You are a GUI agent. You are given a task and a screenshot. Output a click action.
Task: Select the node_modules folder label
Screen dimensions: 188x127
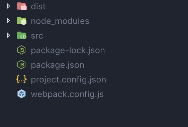tap(60, 21)
